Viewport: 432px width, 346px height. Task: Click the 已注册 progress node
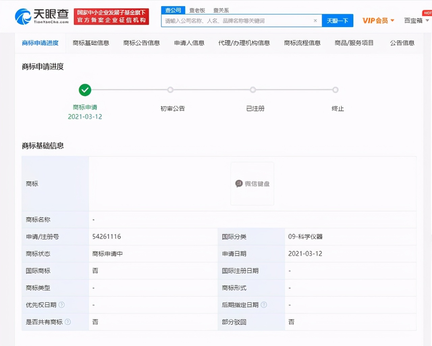(x=253, y=90)
